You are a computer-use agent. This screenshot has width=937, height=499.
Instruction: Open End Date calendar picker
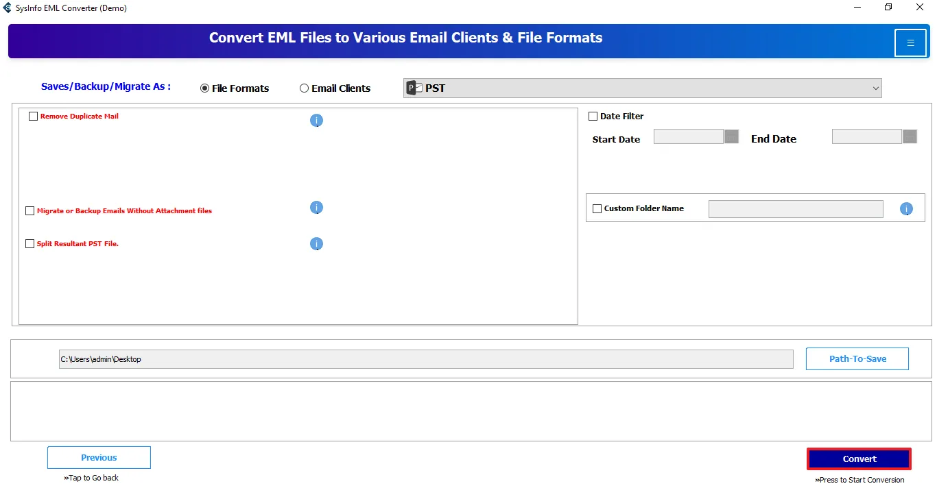(910, 136)
